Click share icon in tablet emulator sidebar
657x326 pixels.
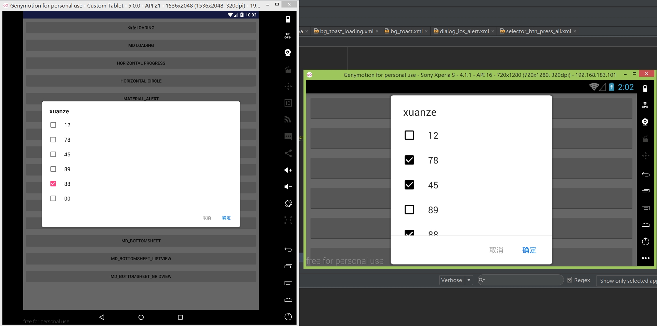288,153
